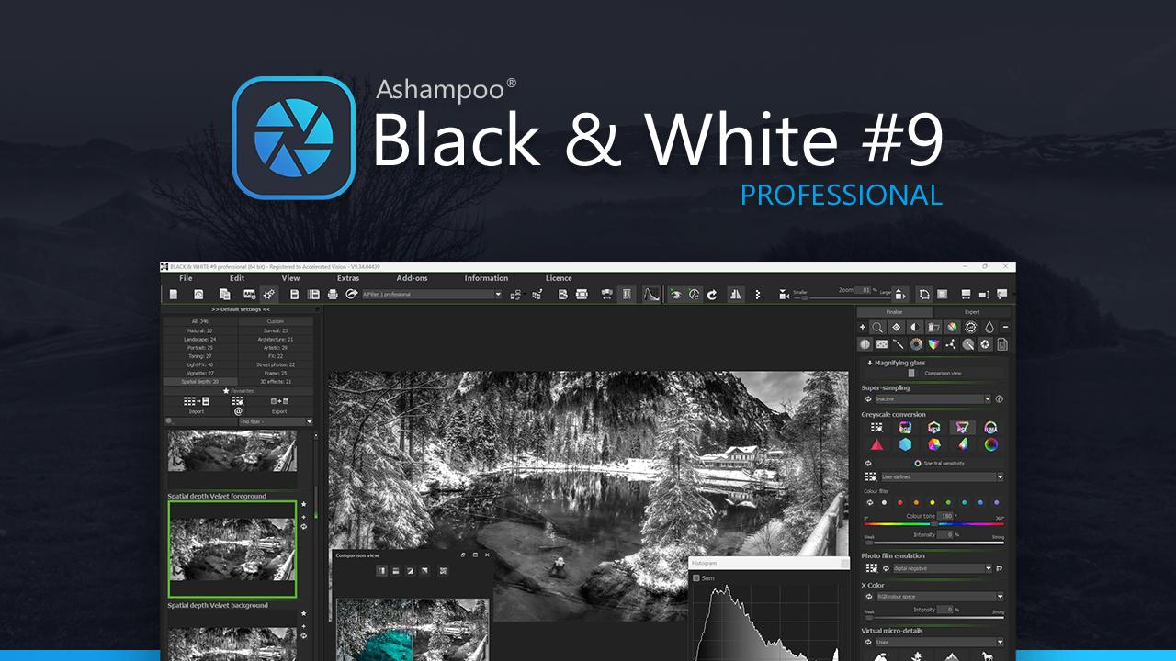Click the Zoom percentage input field

point(864,290)
